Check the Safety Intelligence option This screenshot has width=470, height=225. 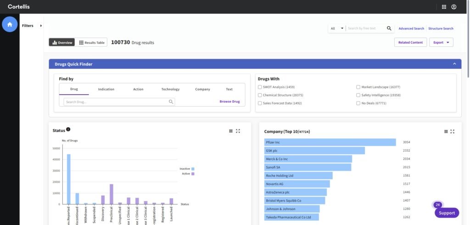[x=358, y=95]
